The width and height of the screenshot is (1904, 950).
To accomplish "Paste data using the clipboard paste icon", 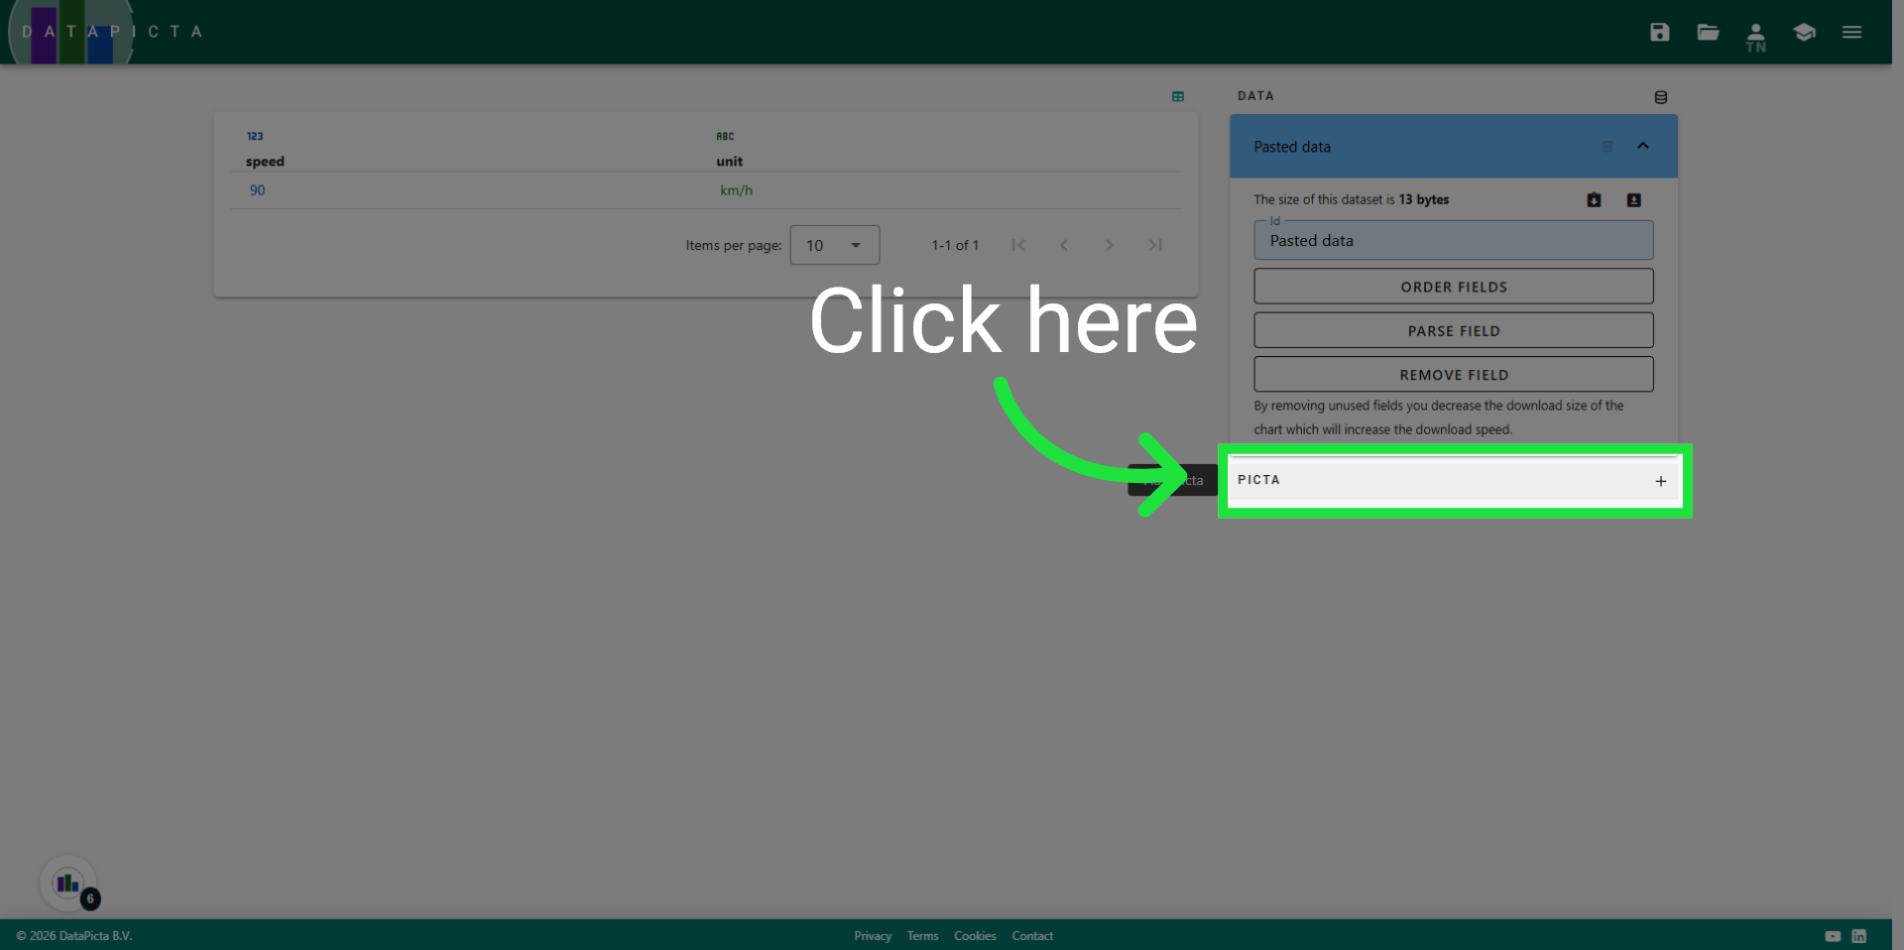I will point(1594,199).
